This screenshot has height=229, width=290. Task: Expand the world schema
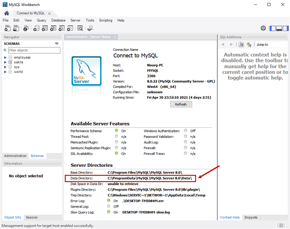5,72
